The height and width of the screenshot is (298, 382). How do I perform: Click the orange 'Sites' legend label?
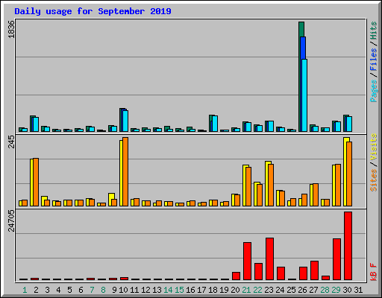click(373, 180)
